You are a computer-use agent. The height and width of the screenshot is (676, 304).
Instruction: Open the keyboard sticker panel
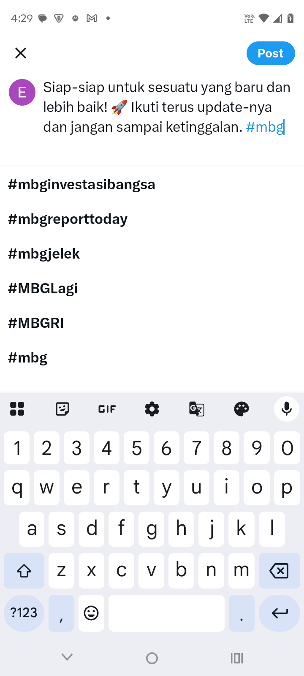click(62, 409)
